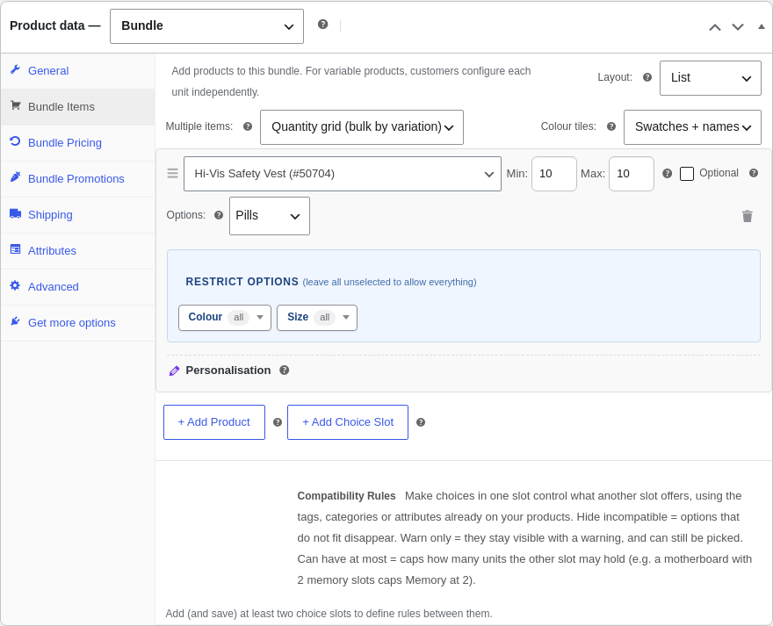Move Product data panel up
Image resolution: width=773 pixels, height=626 pixels.
[x=715, y=27]
